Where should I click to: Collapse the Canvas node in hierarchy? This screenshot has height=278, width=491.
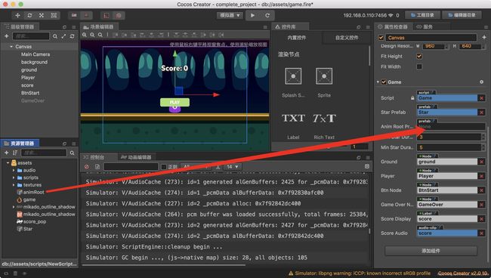click(11, 46)
